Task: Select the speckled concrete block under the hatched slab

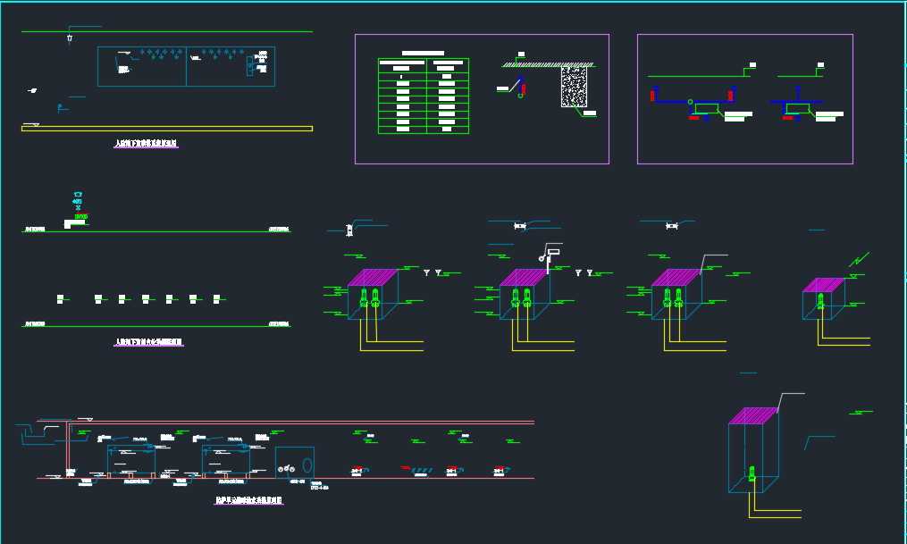Action: tap(574, 87)
